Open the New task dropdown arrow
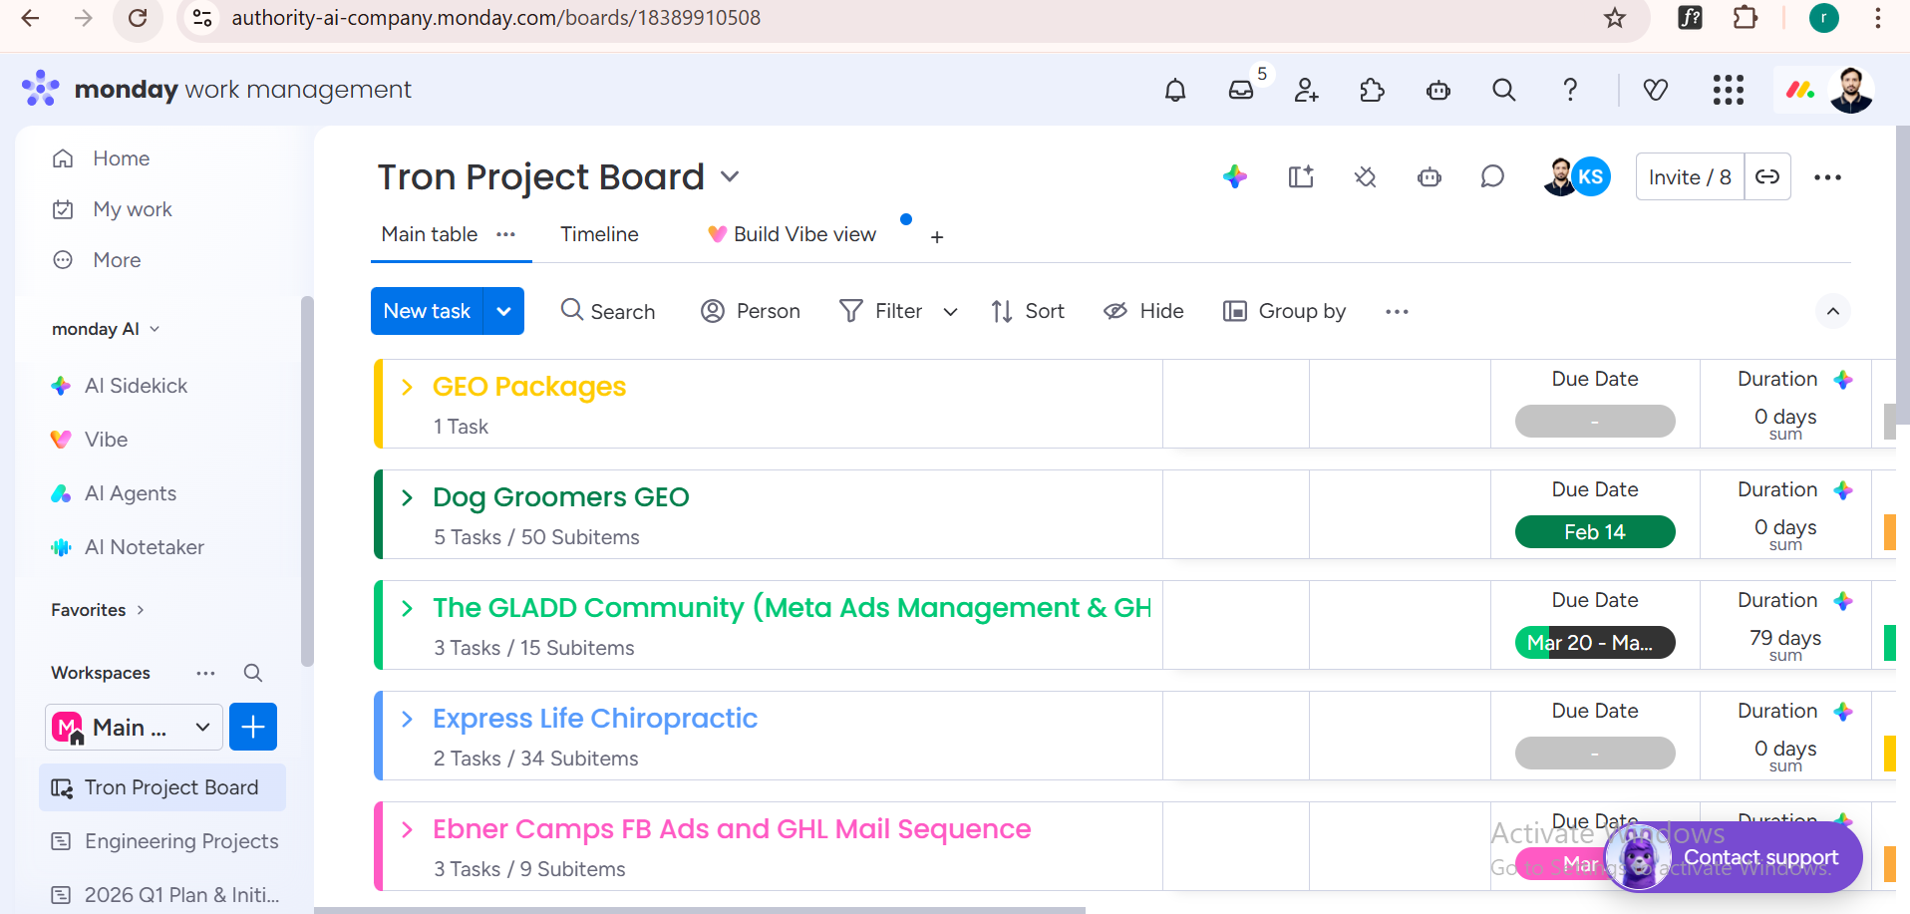 [503, 311]
